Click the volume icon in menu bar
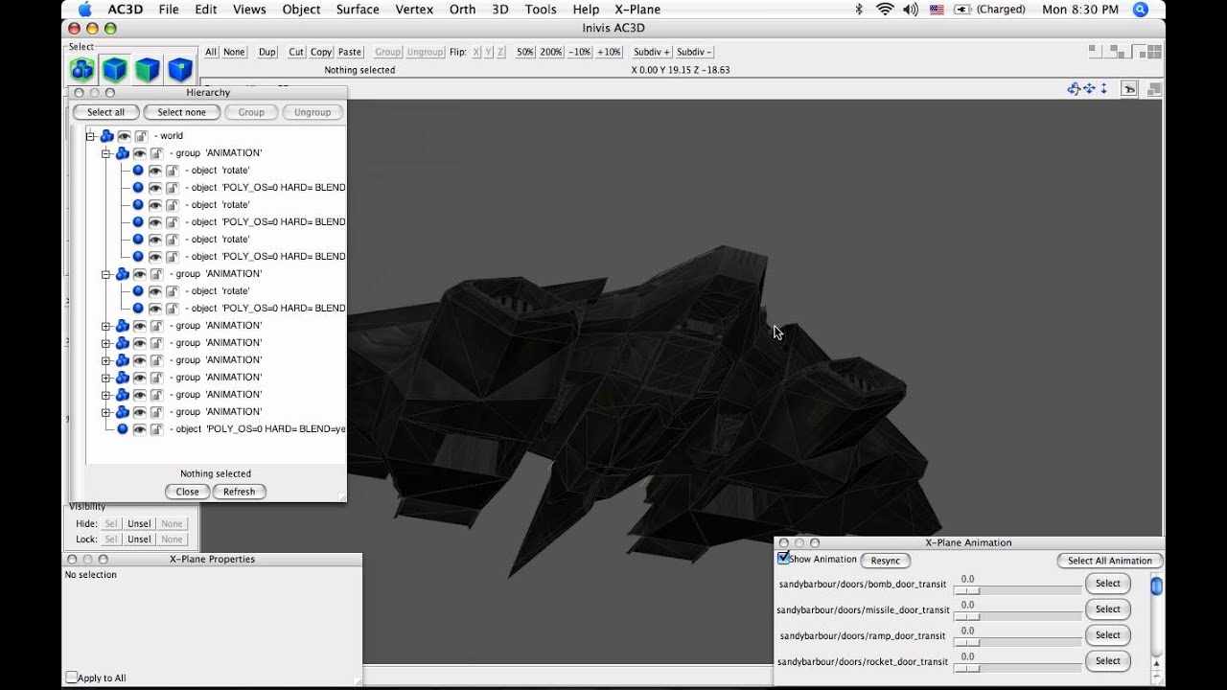Image resolution: width=1227 pixels, height=690 pixels. (x=910, y=10)
